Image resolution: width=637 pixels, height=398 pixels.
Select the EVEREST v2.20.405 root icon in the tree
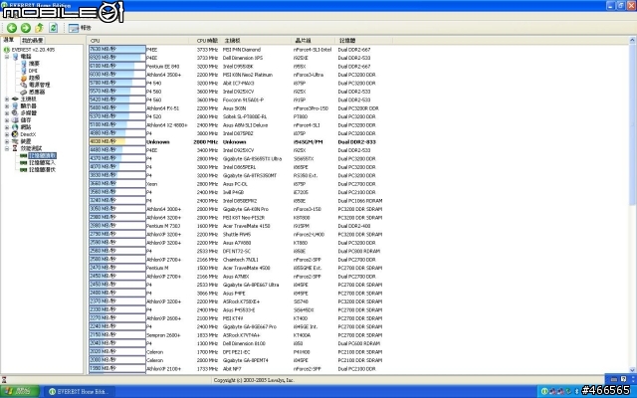tap(7, 50)
